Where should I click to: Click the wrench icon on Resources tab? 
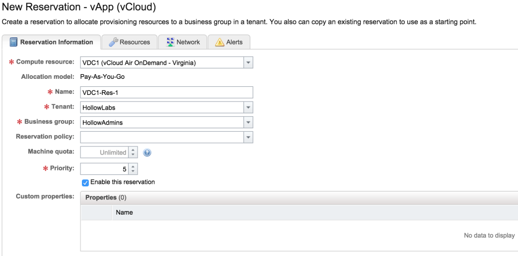coord(113,42)
